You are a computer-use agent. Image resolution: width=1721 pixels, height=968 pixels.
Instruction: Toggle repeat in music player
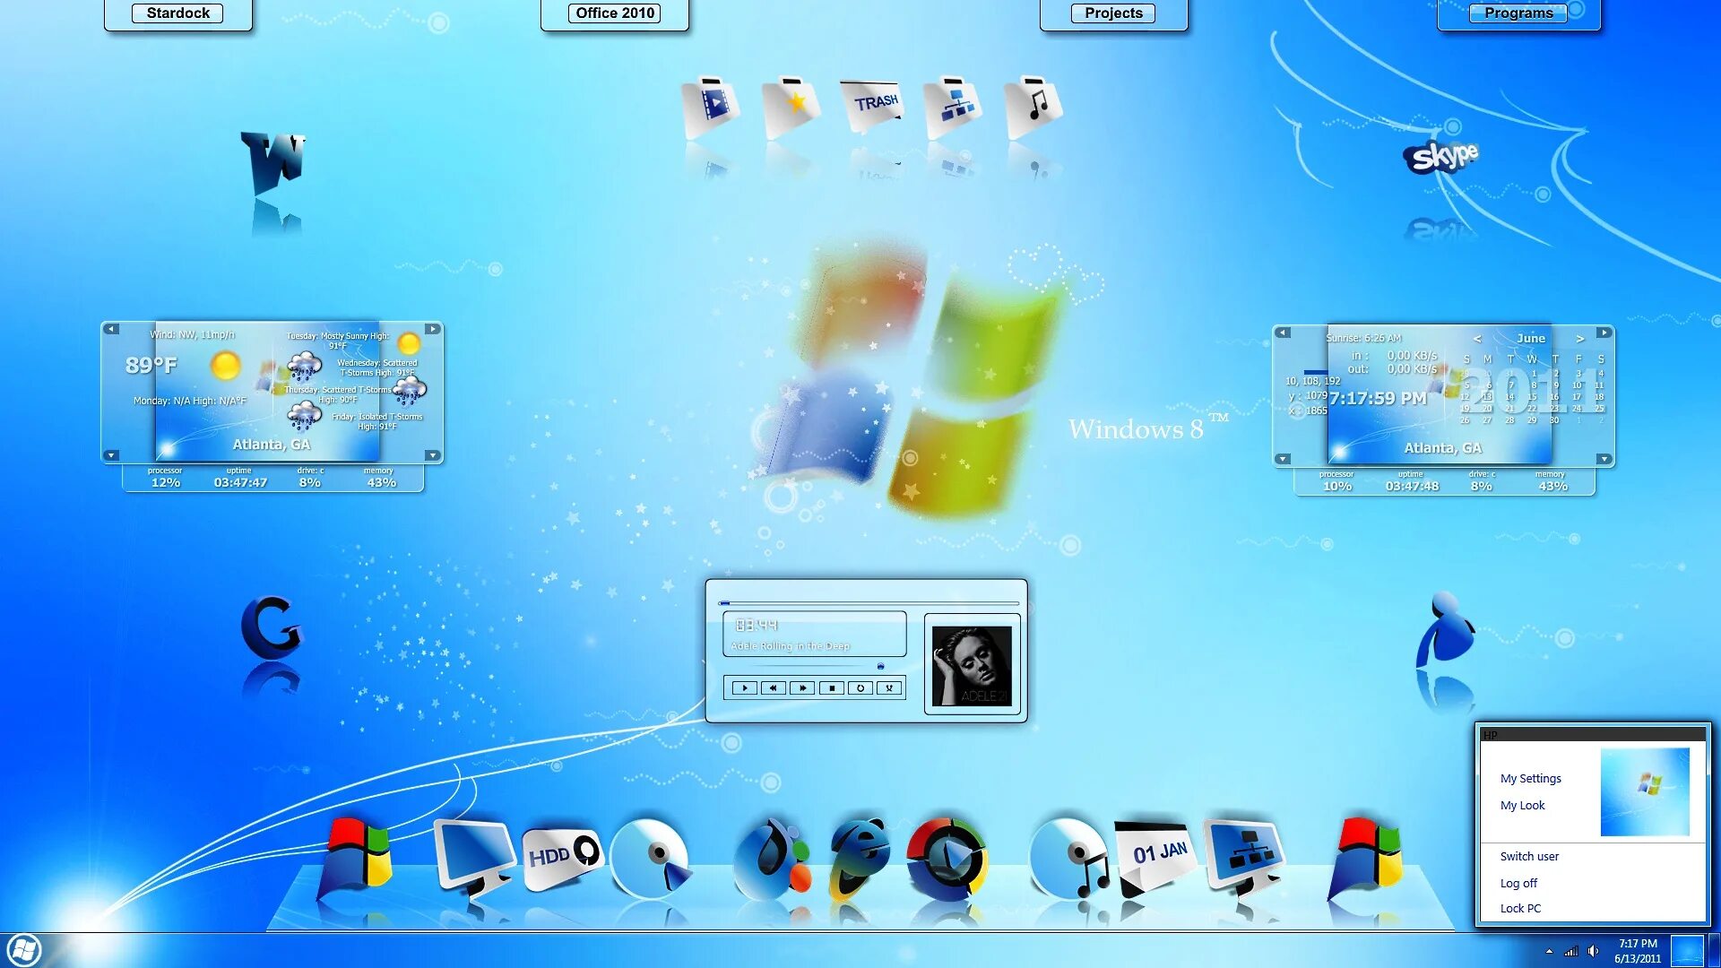[x=860, y=688]
